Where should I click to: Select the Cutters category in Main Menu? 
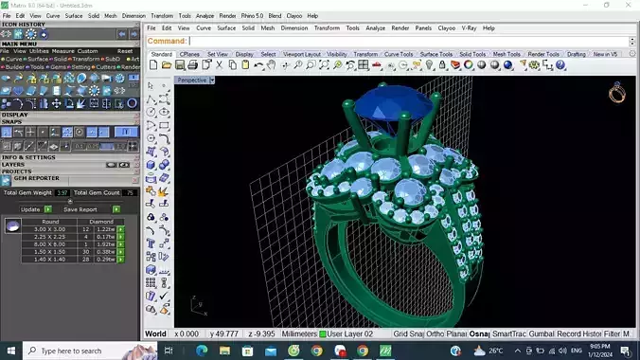click(106, 67)
